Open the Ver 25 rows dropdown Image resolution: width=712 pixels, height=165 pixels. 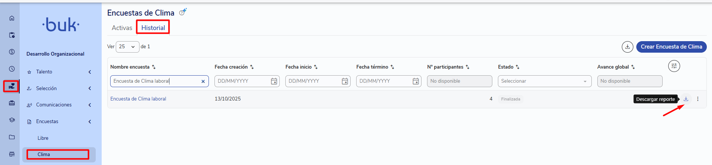coord(127,47)
